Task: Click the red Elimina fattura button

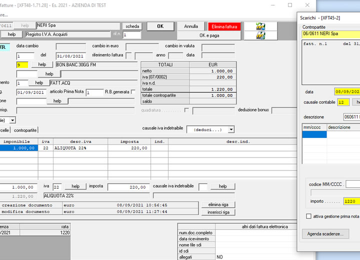Action: point(225,26)
